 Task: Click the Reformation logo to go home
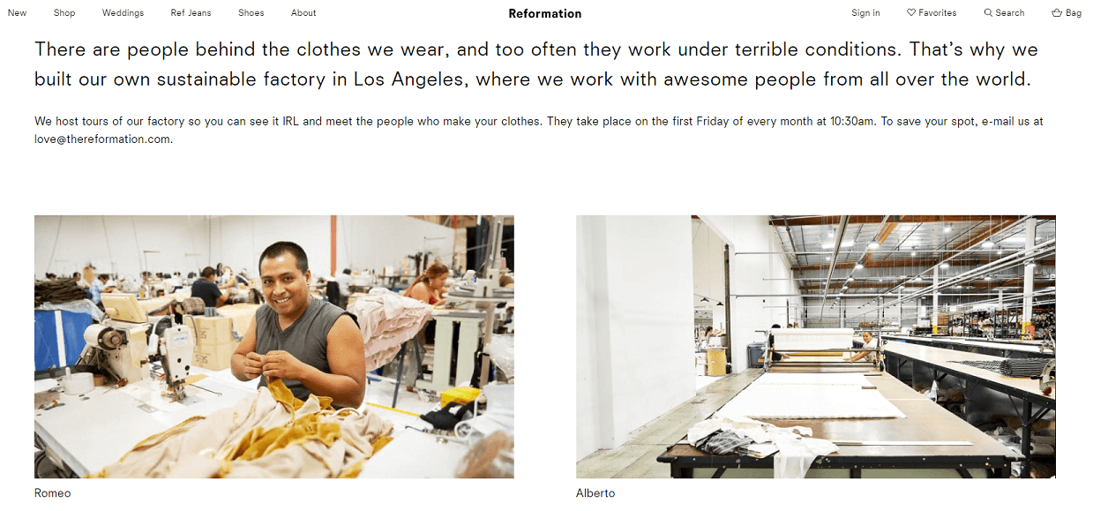(x=545, y=13)
